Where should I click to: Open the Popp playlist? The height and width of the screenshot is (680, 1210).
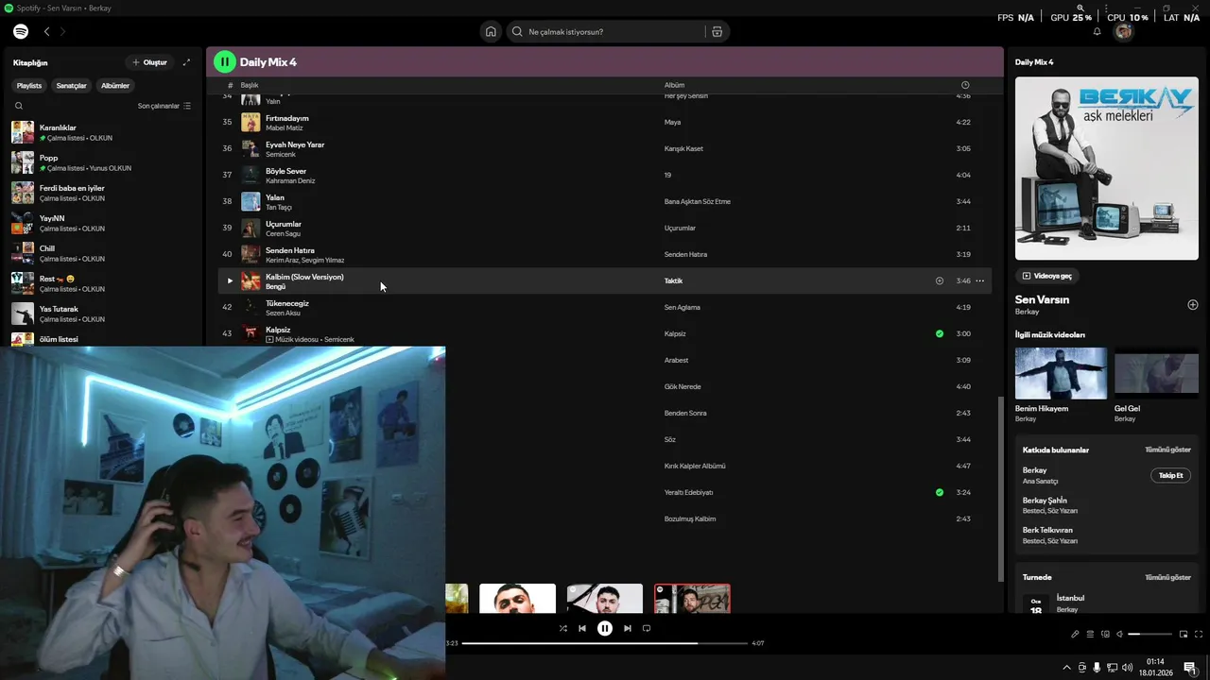(104, 162)
